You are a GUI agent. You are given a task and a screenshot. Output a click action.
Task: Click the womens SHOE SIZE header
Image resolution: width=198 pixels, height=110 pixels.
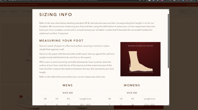132,93
